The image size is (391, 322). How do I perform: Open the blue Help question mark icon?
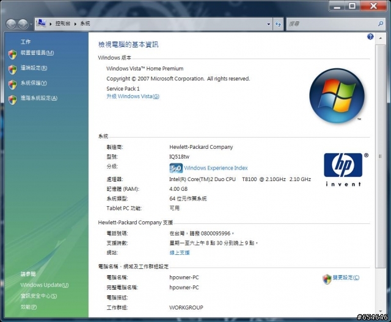pyautogui.click(x=370, y=37)
